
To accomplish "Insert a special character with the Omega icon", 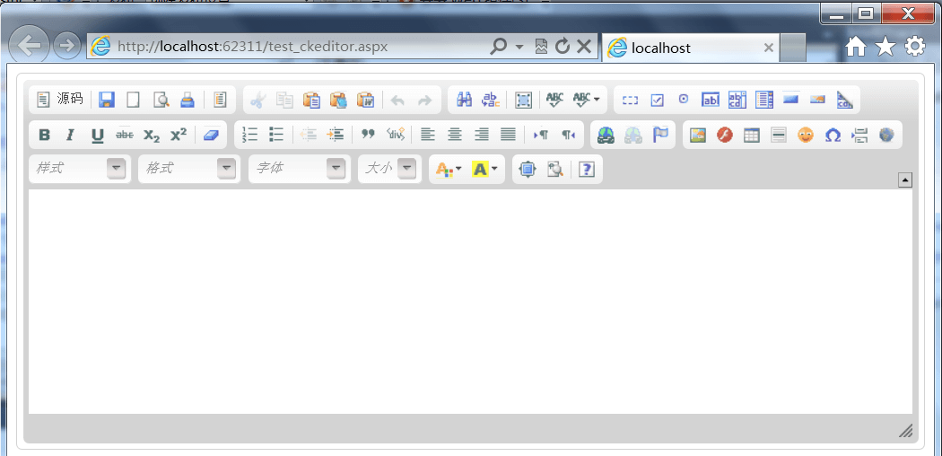I will [x=833, y=135].
